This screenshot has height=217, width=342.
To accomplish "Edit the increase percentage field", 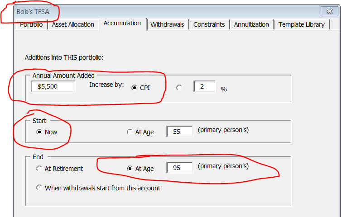I will pyautogui.click(x=204, y=87).
